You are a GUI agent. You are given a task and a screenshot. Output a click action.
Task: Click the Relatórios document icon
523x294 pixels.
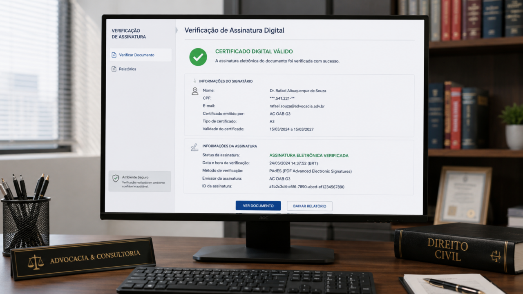tap(114, 69)
